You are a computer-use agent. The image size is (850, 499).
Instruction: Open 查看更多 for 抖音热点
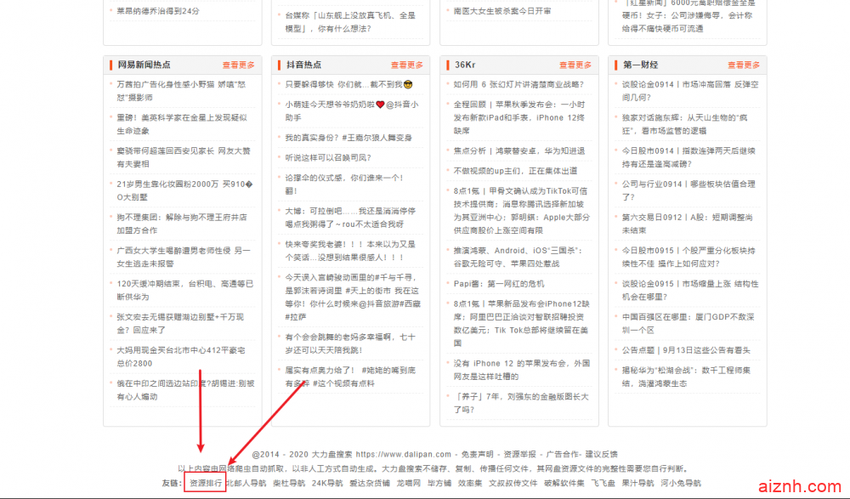[x=405, y=64]
